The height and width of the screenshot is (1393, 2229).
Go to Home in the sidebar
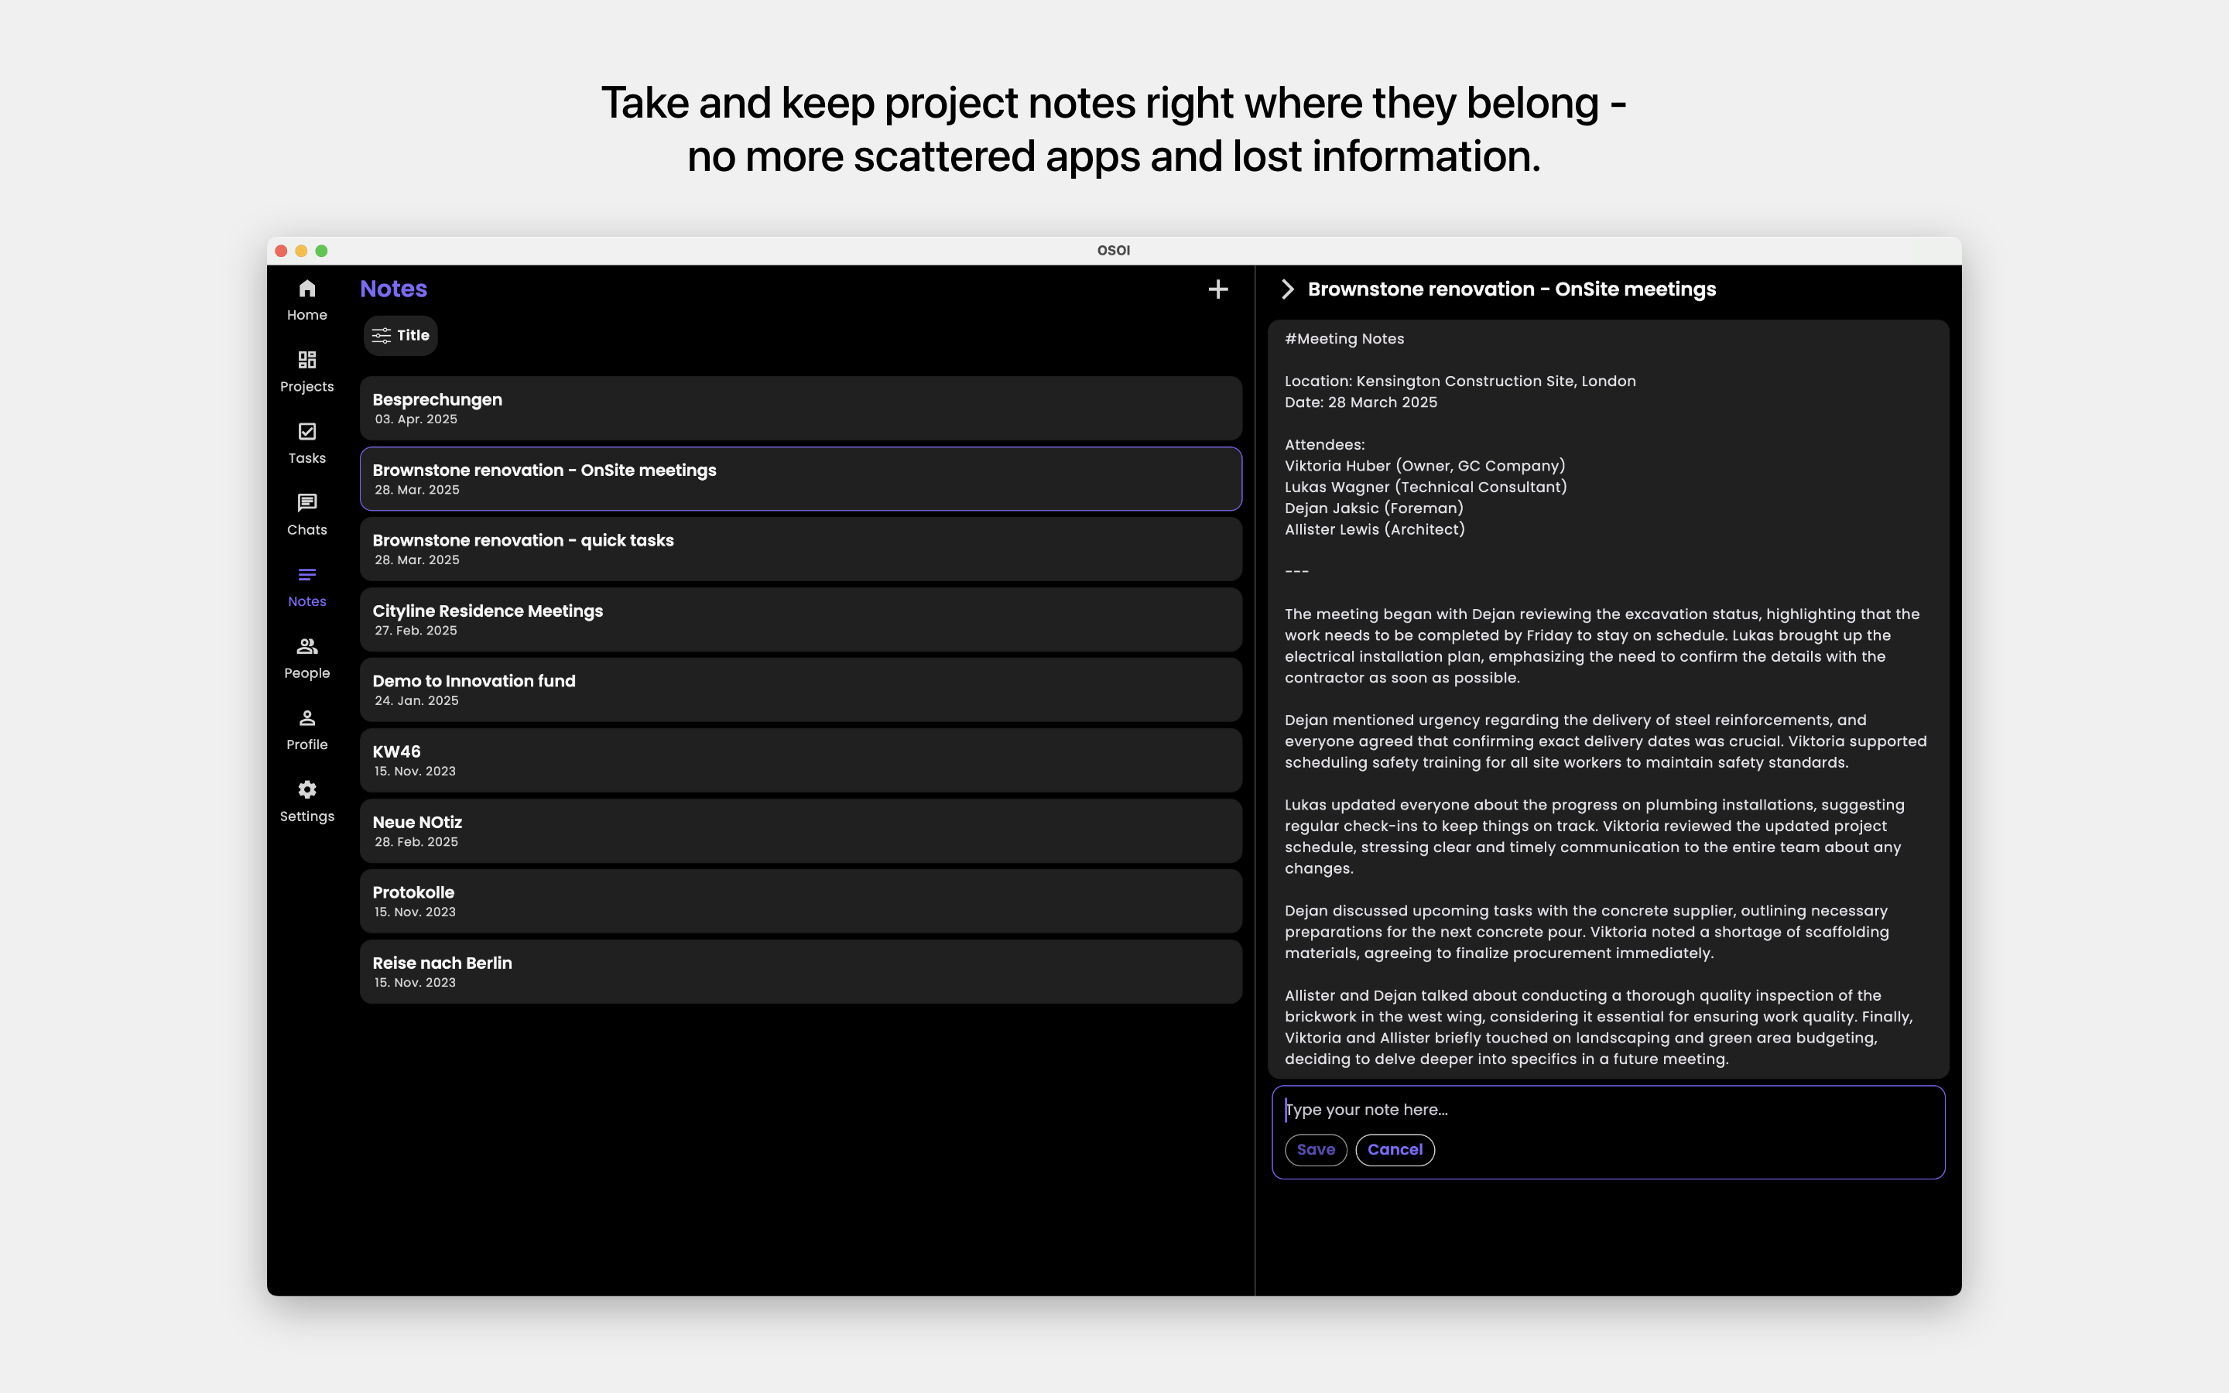point(306,300)
